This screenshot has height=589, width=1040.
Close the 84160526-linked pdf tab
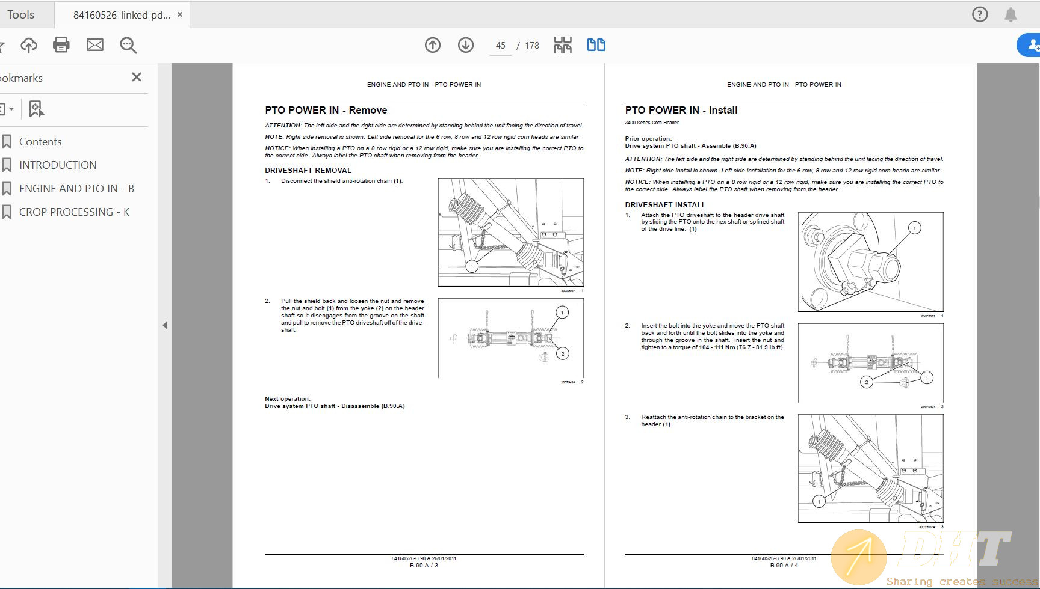pos(180,14)
